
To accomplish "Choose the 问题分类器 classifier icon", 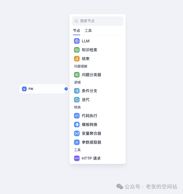I will pyautogui.click(x=77, y=75).
